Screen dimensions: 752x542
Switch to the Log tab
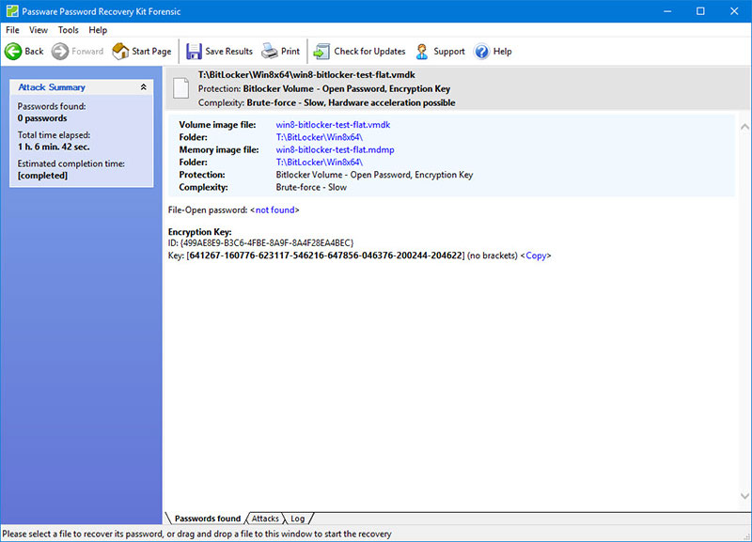click(x=297, y=519)
